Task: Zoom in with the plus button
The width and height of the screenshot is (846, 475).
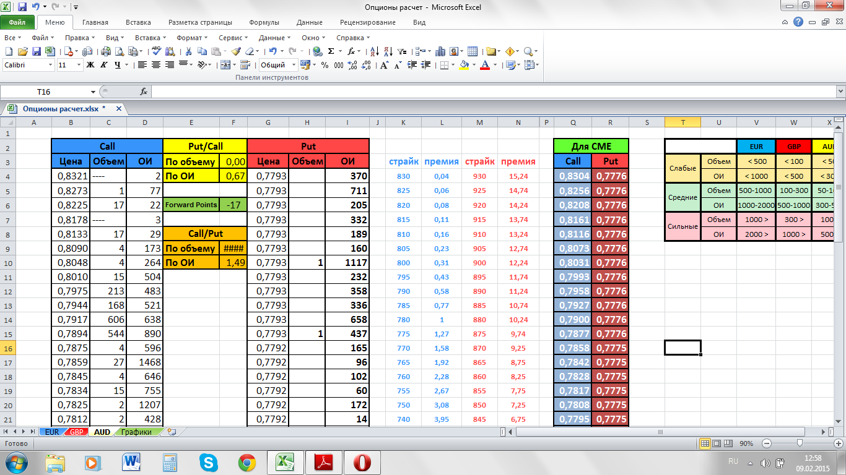Action: (x=839, y=443)
